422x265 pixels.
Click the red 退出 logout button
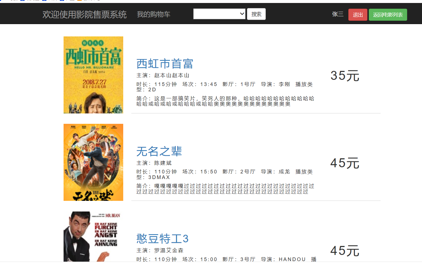[357, 15]
